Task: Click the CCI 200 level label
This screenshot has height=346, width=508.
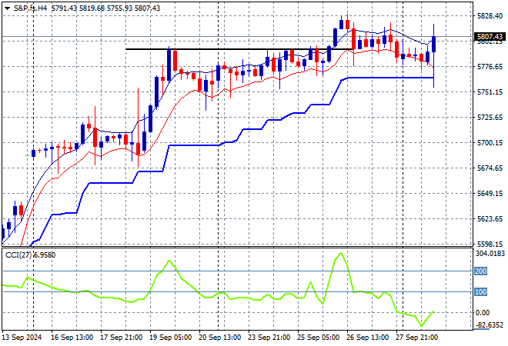Action: [480, 271]
